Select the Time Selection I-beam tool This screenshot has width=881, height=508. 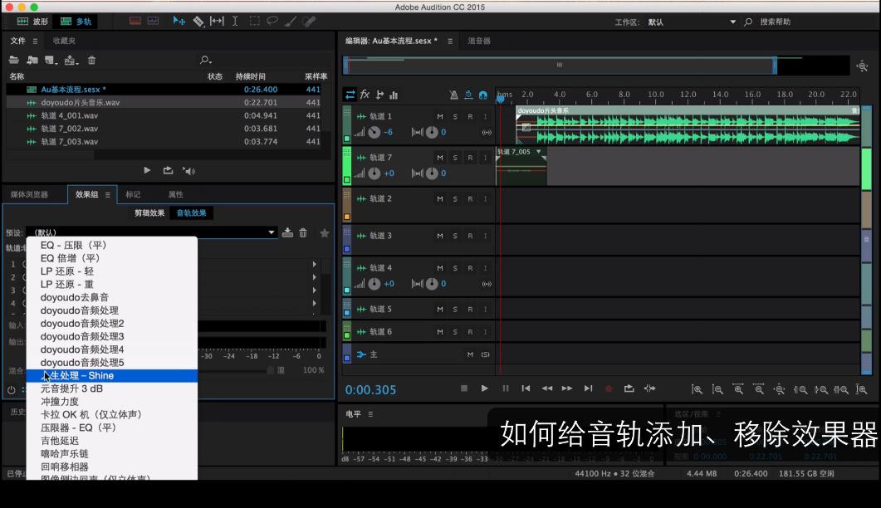coord(235,21)
